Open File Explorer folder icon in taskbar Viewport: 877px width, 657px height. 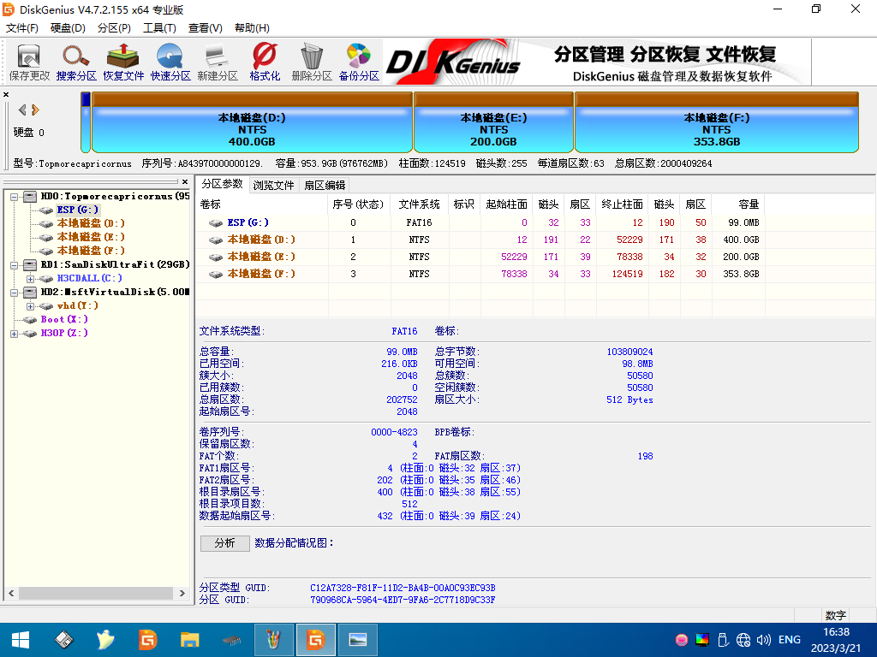(189, 640)
